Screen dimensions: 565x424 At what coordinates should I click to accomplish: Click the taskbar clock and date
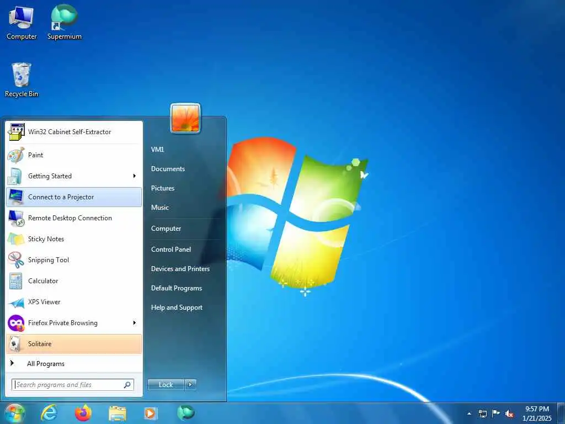point(537,414)
